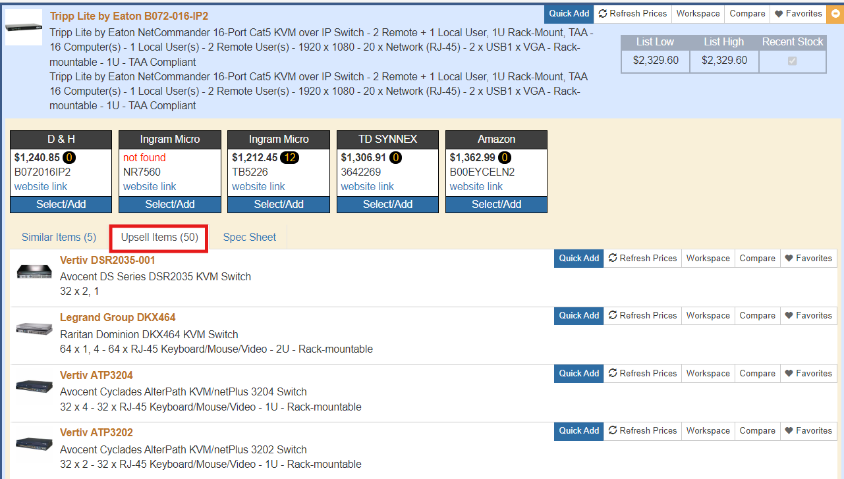Quick Add the Legrand Group DKX464

[x=578, y=316]
